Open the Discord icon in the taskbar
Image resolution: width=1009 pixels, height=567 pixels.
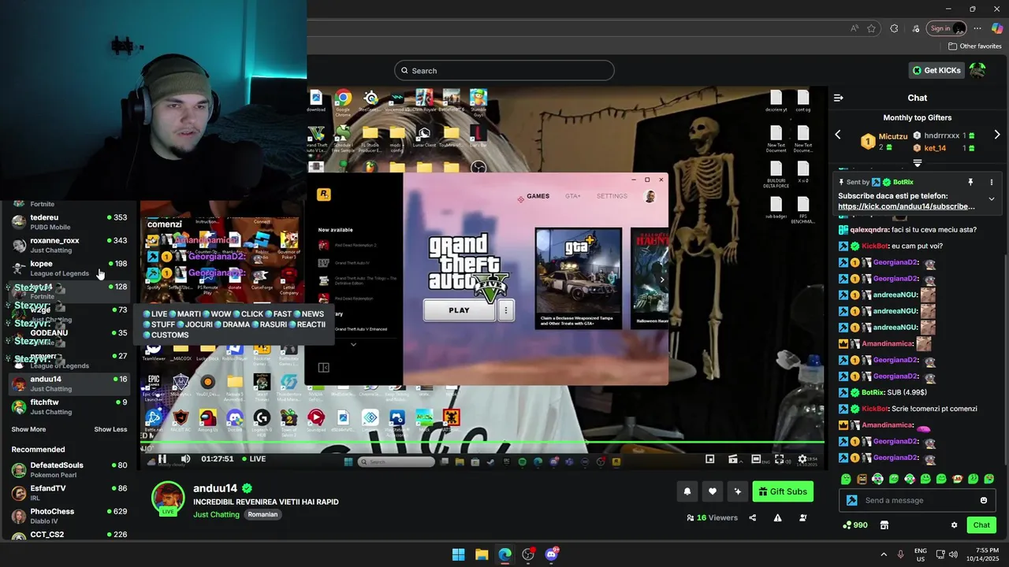552,554
